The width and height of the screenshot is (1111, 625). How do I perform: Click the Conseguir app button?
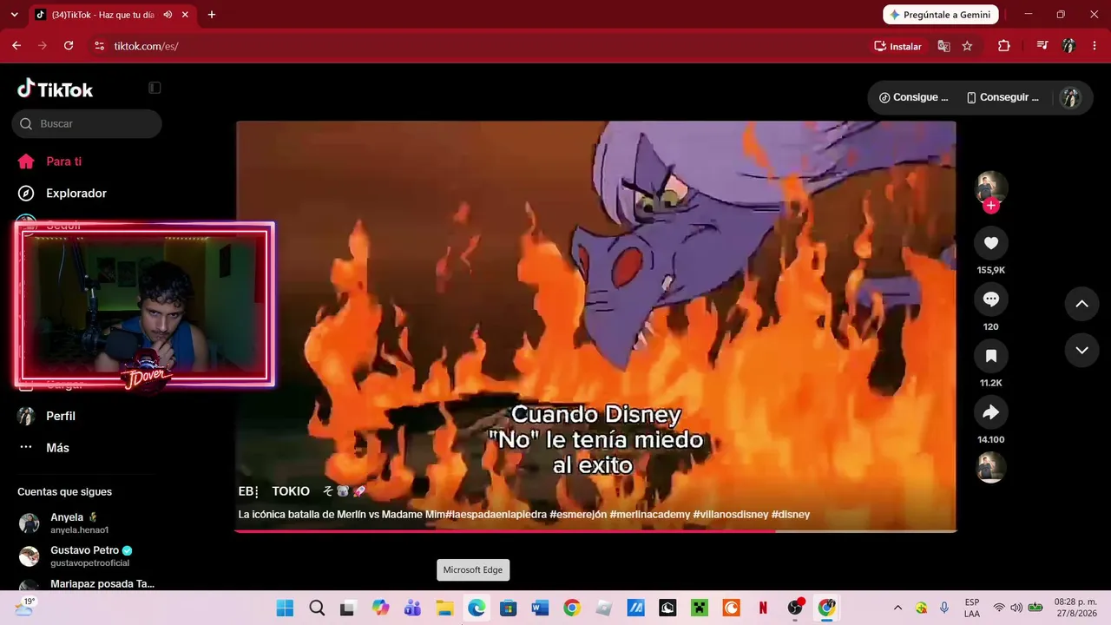pyautogui.click(x=1003, y=97)
